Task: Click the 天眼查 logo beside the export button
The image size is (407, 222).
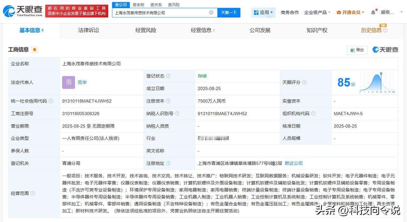Action: click(x=385, y=50)
